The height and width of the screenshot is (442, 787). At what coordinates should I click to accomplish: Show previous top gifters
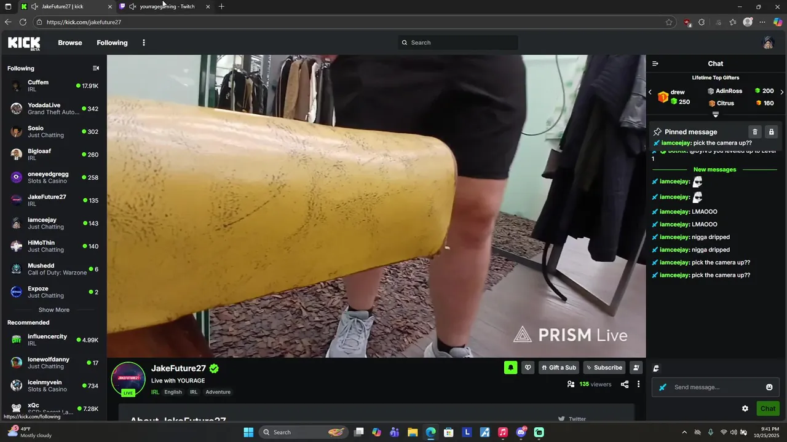tap(650, 92)
